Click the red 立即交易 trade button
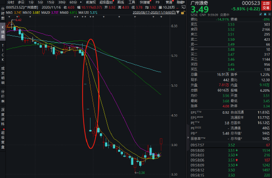Viewport: 272px width, 178px height. pyautogui.click(x=266, y=6)
